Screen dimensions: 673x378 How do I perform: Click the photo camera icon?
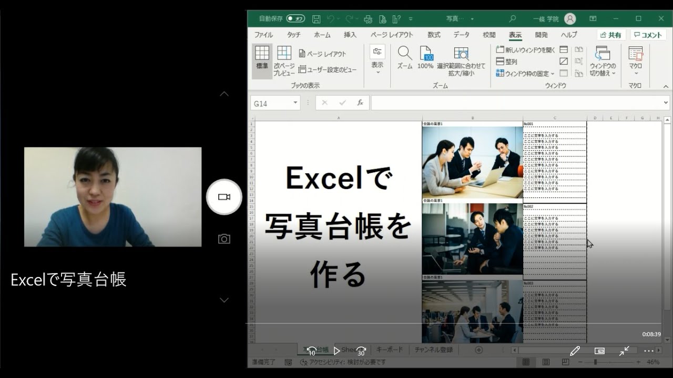[x=224, y=239]
